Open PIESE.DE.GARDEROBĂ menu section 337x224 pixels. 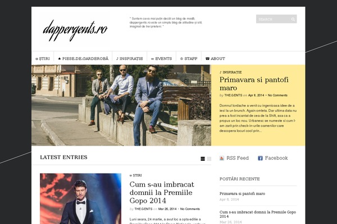[x=83, y=58]
